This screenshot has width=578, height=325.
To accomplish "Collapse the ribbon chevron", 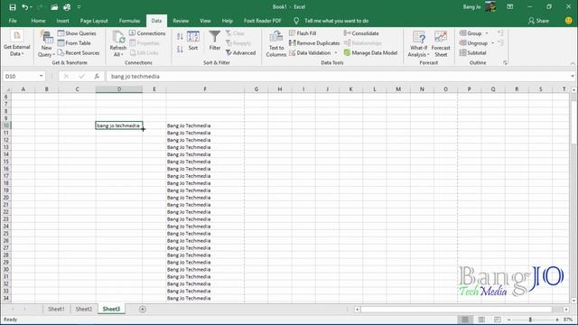I will pyautogui.click(x=573, y=63).
